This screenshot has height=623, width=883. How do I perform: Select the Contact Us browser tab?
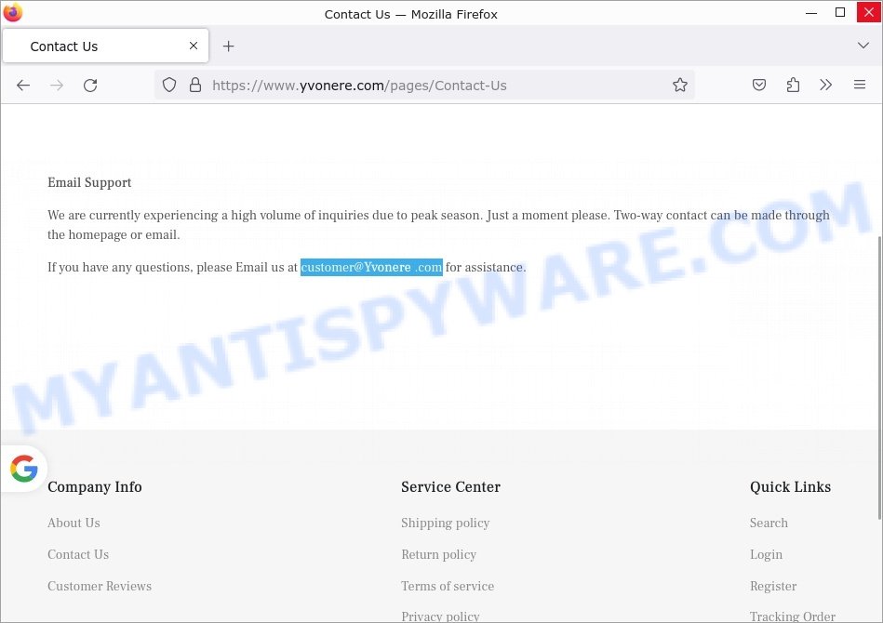(105, 46)
